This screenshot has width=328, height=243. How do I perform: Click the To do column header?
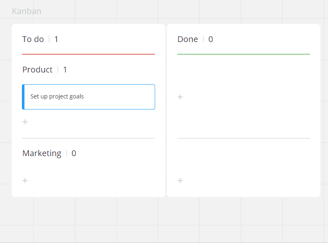click(33, 39)
